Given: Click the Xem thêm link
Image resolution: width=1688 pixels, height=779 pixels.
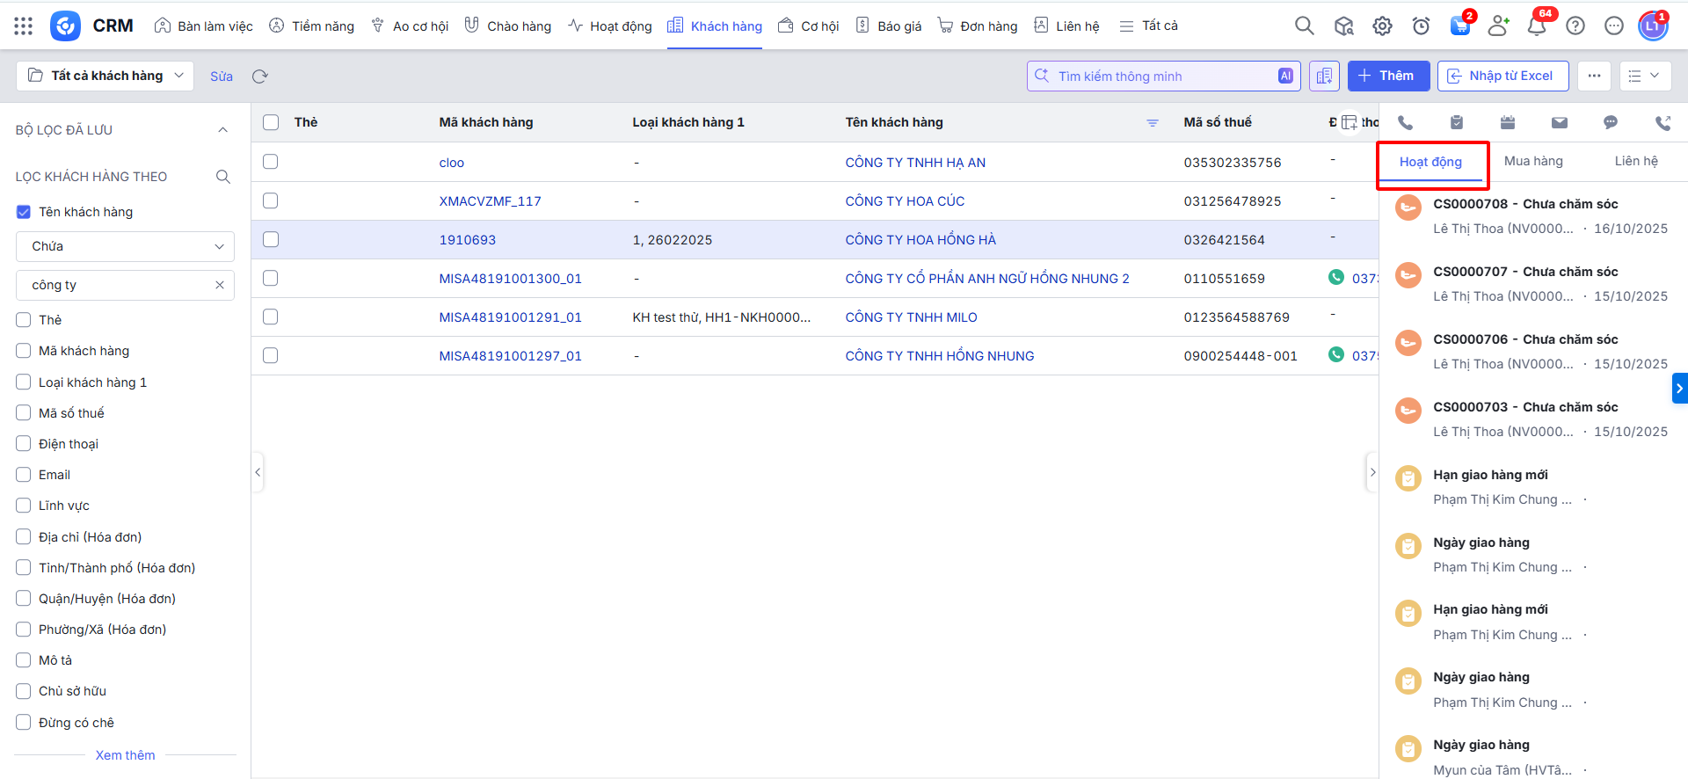Looking at the screenshot, I should 125,755.
